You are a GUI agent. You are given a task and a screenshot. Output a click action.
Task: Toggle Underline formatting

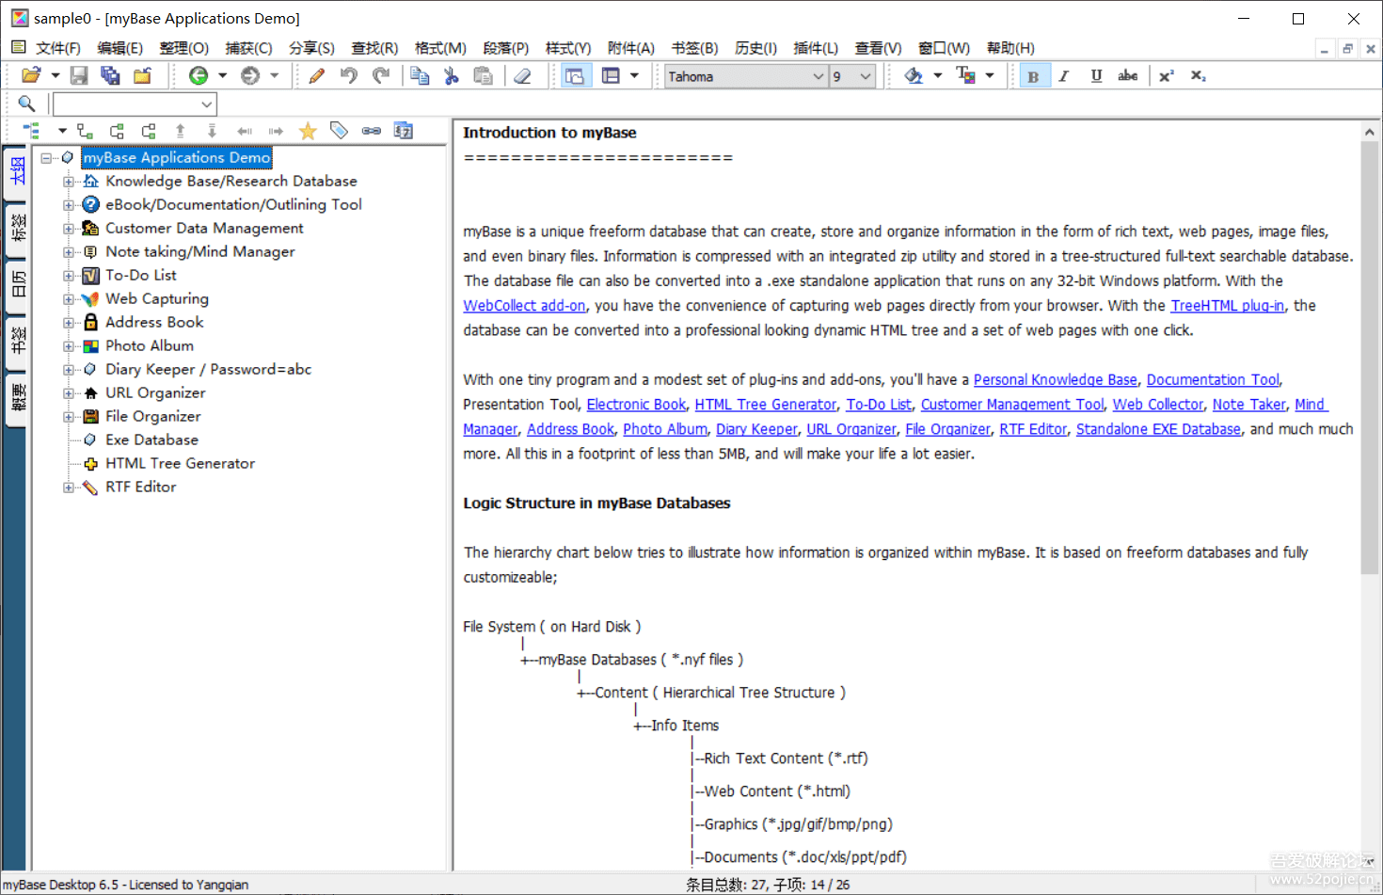click(1096, 76)
